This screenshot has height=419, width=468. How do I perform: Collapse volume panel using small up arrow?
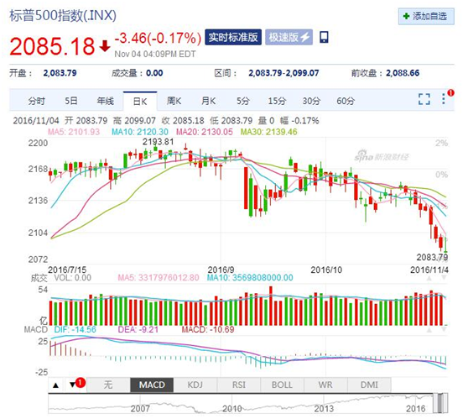(x=429, y=278)
